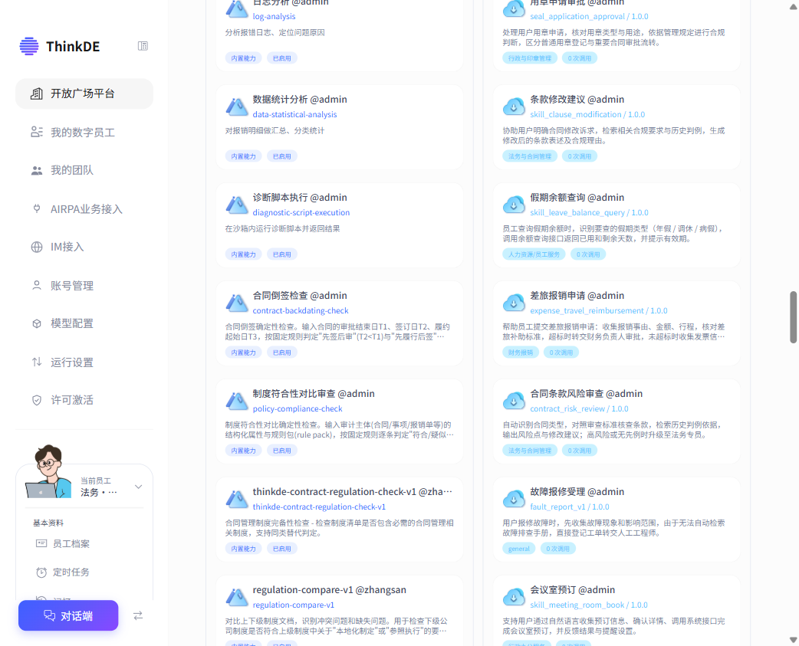799x646 pixels.
Task: Click 内置能力 tag on 合同倒签检查 card
Action: (244, 353)
